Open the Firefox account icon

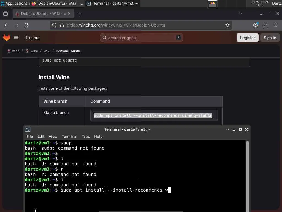click(256, 25)
